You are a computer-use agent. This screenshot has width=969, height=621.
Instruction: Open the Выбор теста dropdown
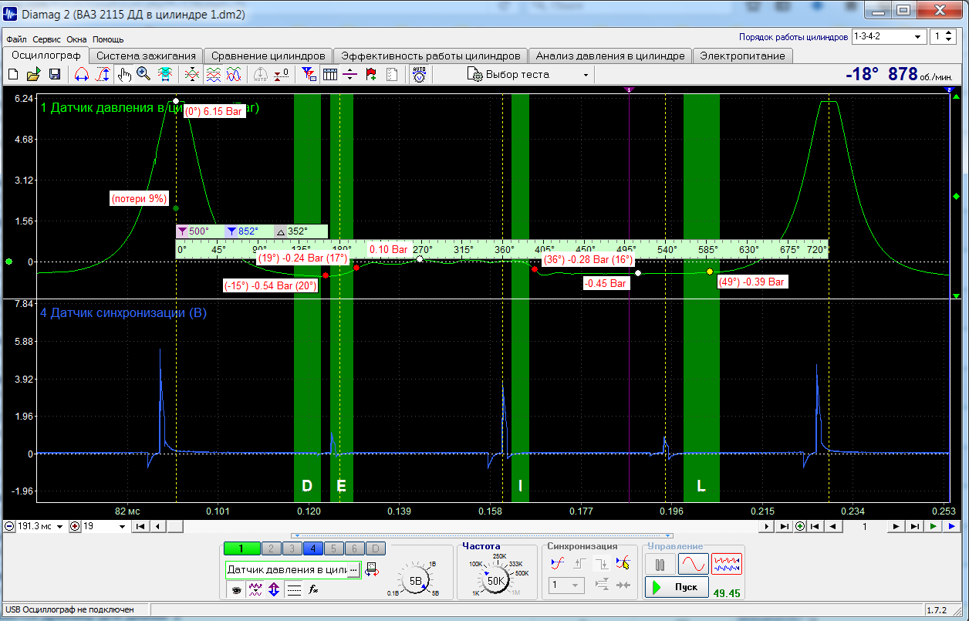coord(528,74)
